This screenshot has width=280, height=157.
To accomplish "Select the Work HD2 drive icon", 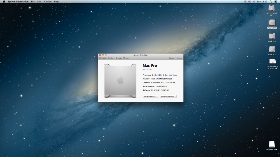I will (x=272, y=36).
